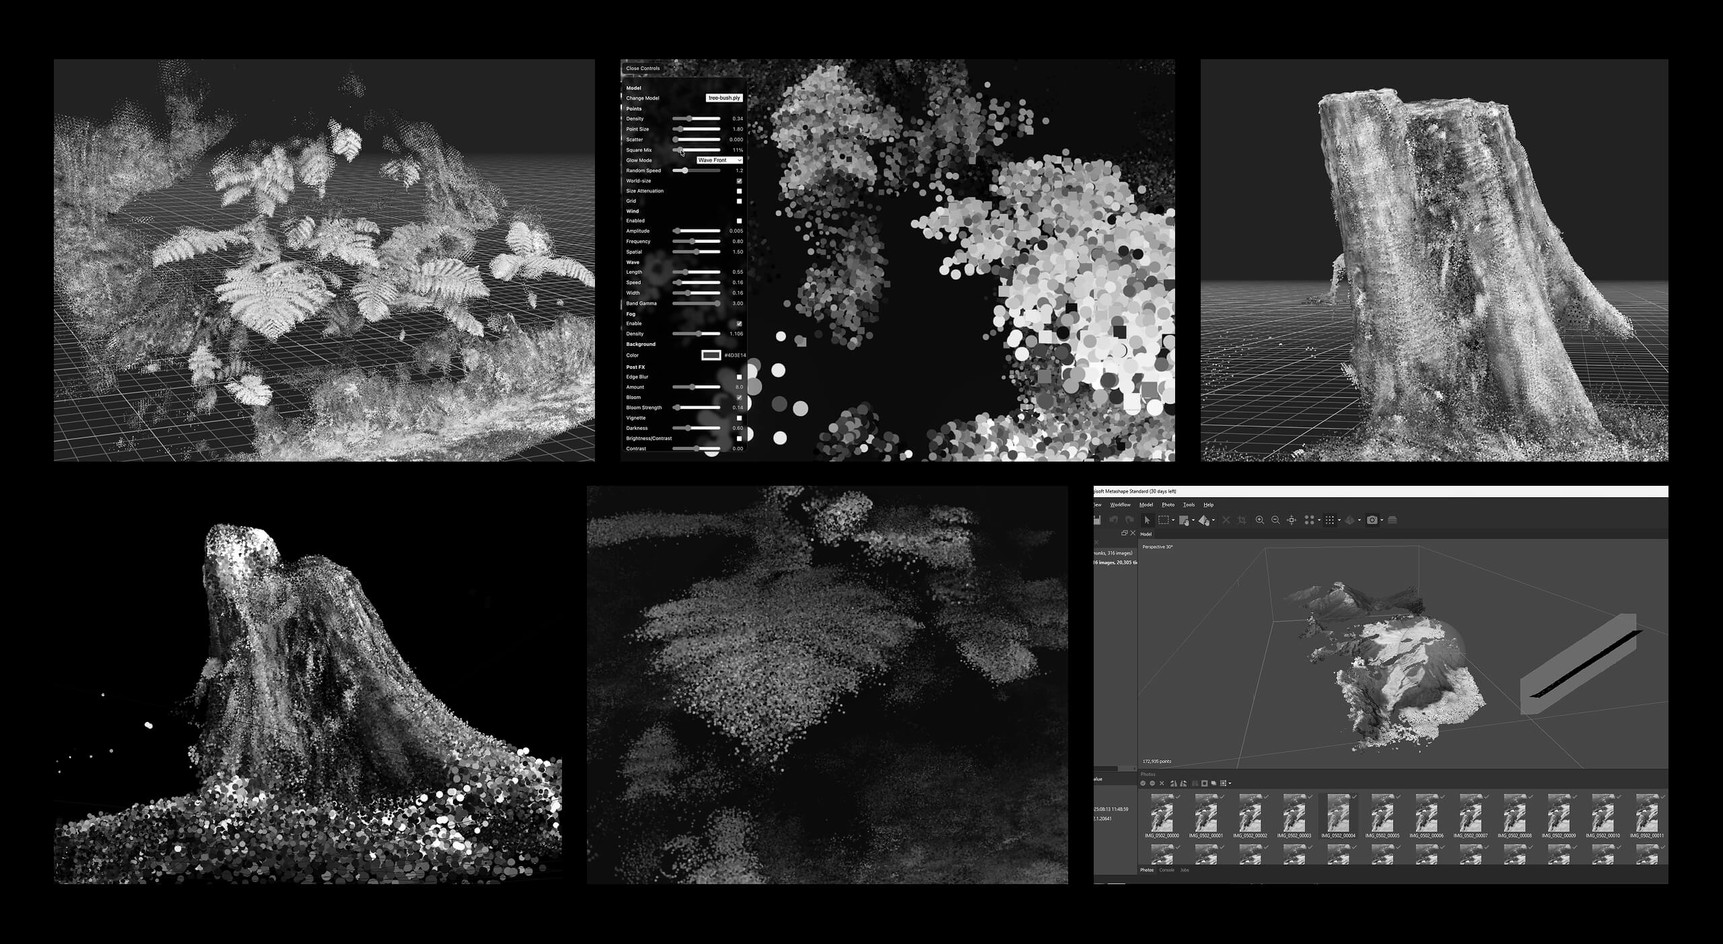The image size is (1723, 944).
Task: Switch to the Console tab
Action: click(1166, 870)
